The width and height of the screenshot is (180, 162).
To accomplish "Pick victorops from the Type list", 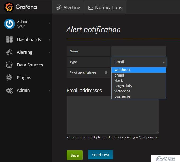I will pos(139,91).
